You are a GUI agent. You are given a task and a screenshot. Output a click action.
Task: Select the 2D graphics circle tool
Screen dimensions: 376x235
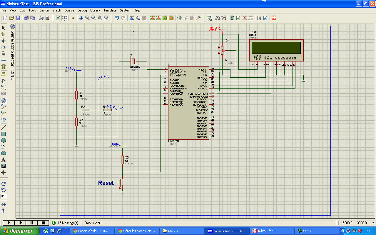[x=4, y=140]
